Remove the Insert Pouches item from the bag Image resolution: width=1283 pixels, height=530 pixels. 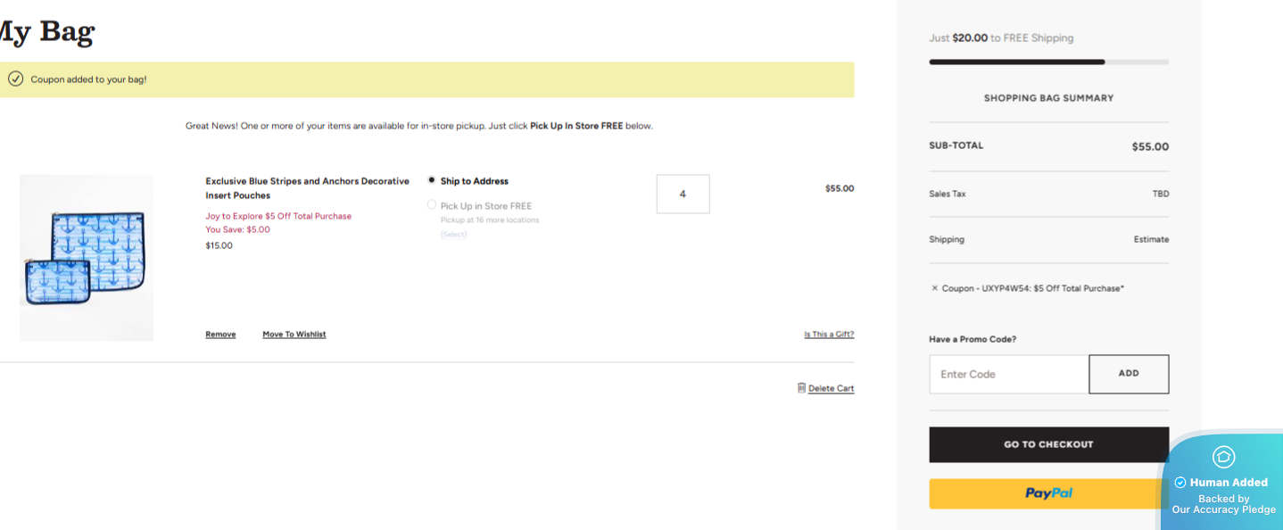point(220,335)
